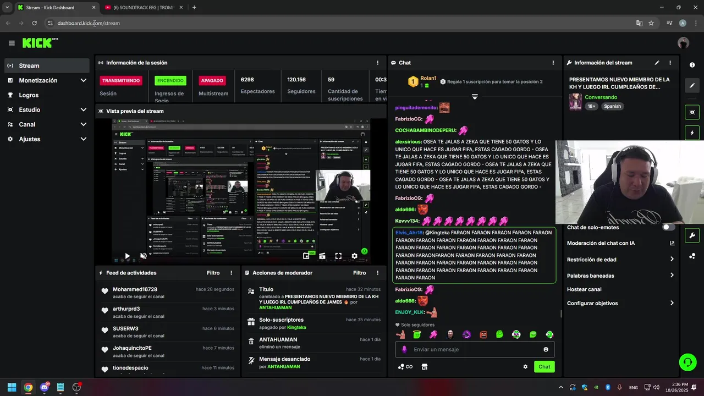Send message with green Chat button

[x=544, y=367]
